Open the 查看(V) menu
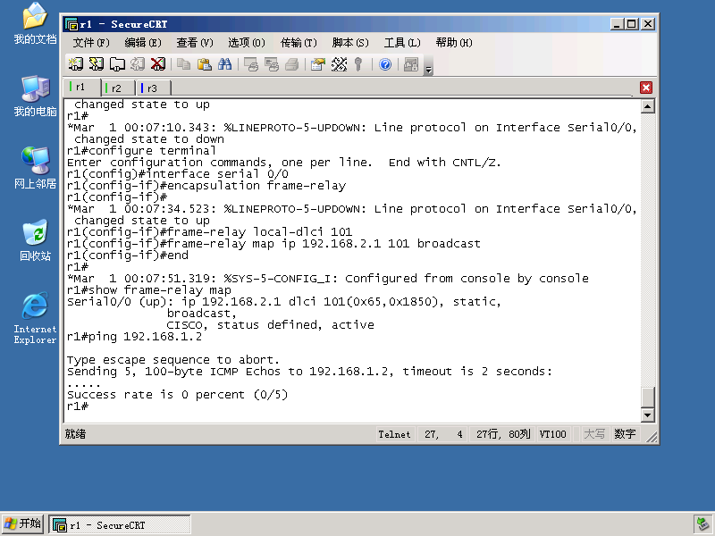Image resolution: width=715 pixels, height=536 pixels. 195,43
